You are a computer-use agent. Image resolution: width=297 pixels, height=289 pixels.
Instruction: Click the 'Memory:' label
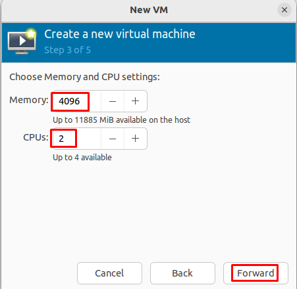(x=29, y=100)
